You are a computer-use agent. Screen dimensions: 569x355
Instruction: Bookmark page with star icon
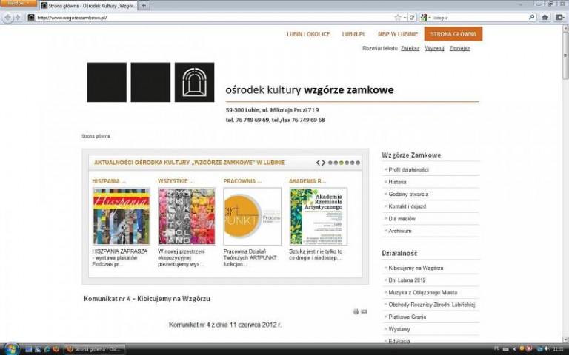point(398,18)
